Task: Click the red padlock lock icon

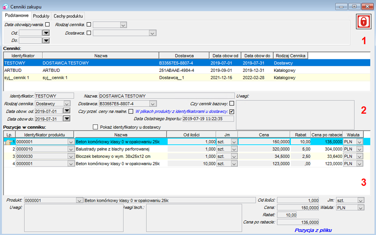Action: [x=363, y=22]
